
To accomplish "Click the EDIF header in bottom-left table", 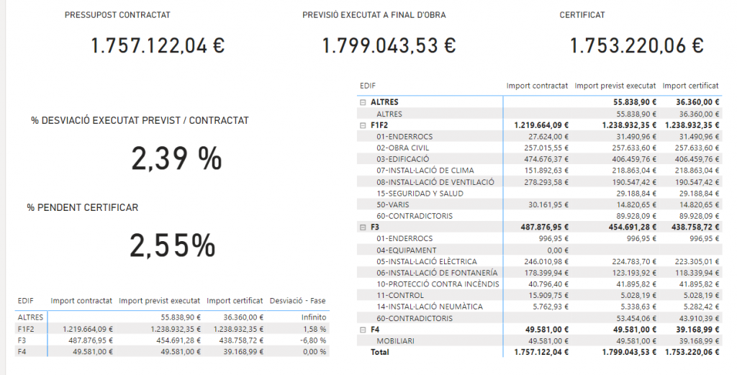I will click(25, 301).
